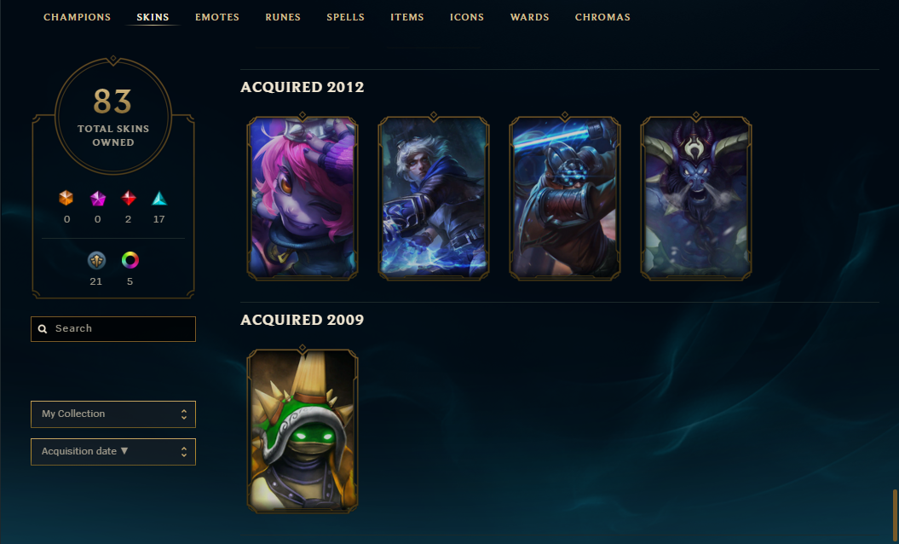This screenshot has height=544, width=899.
Task: Switch to the Champions tab
Action: (78, 17)
